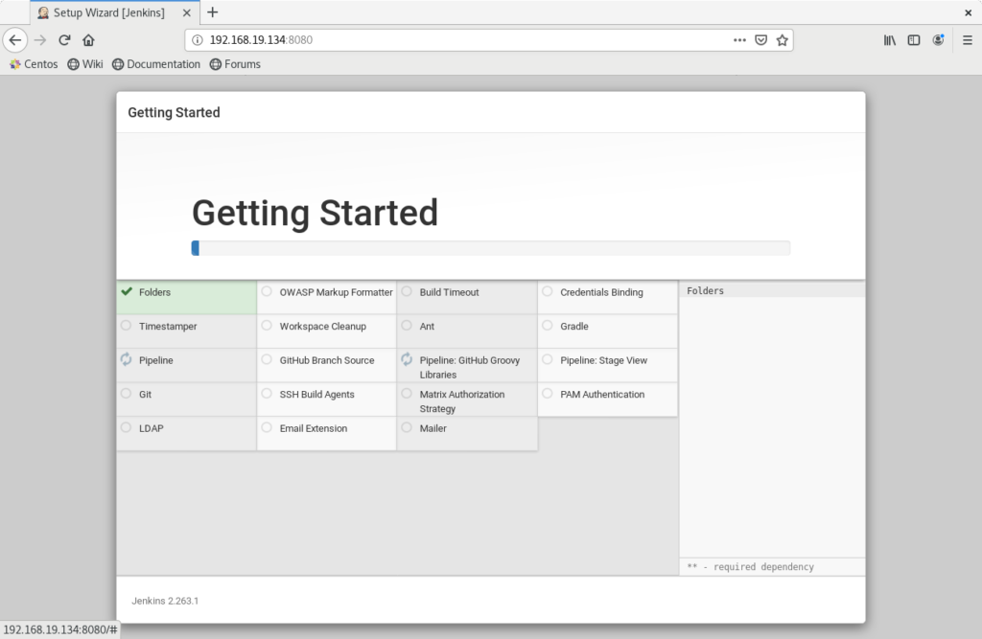This screenshot has height=639, width=982.
Task: Click the LDAP plugin name
Action: pos(151,428)
